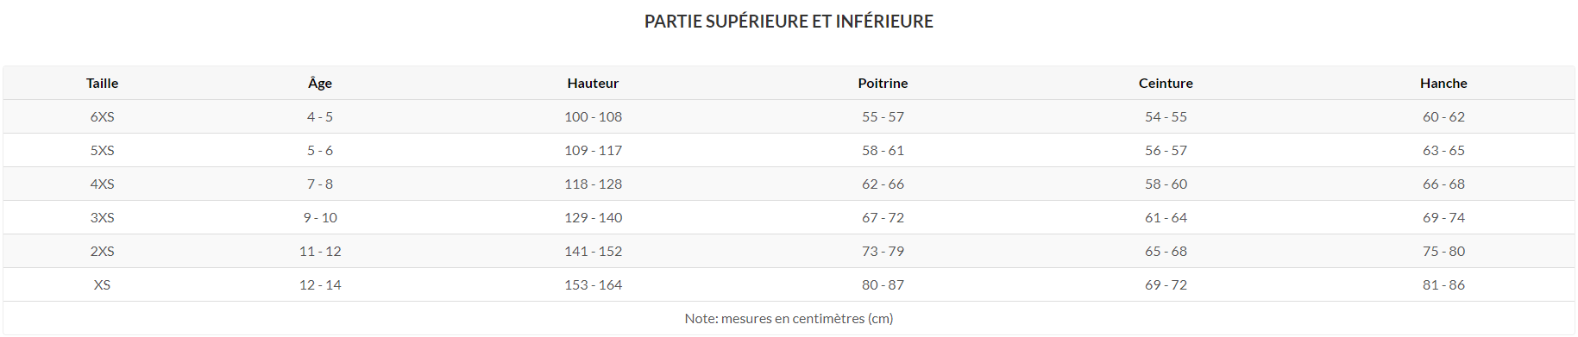Select the age value 12 - 14

click(320, 285)
